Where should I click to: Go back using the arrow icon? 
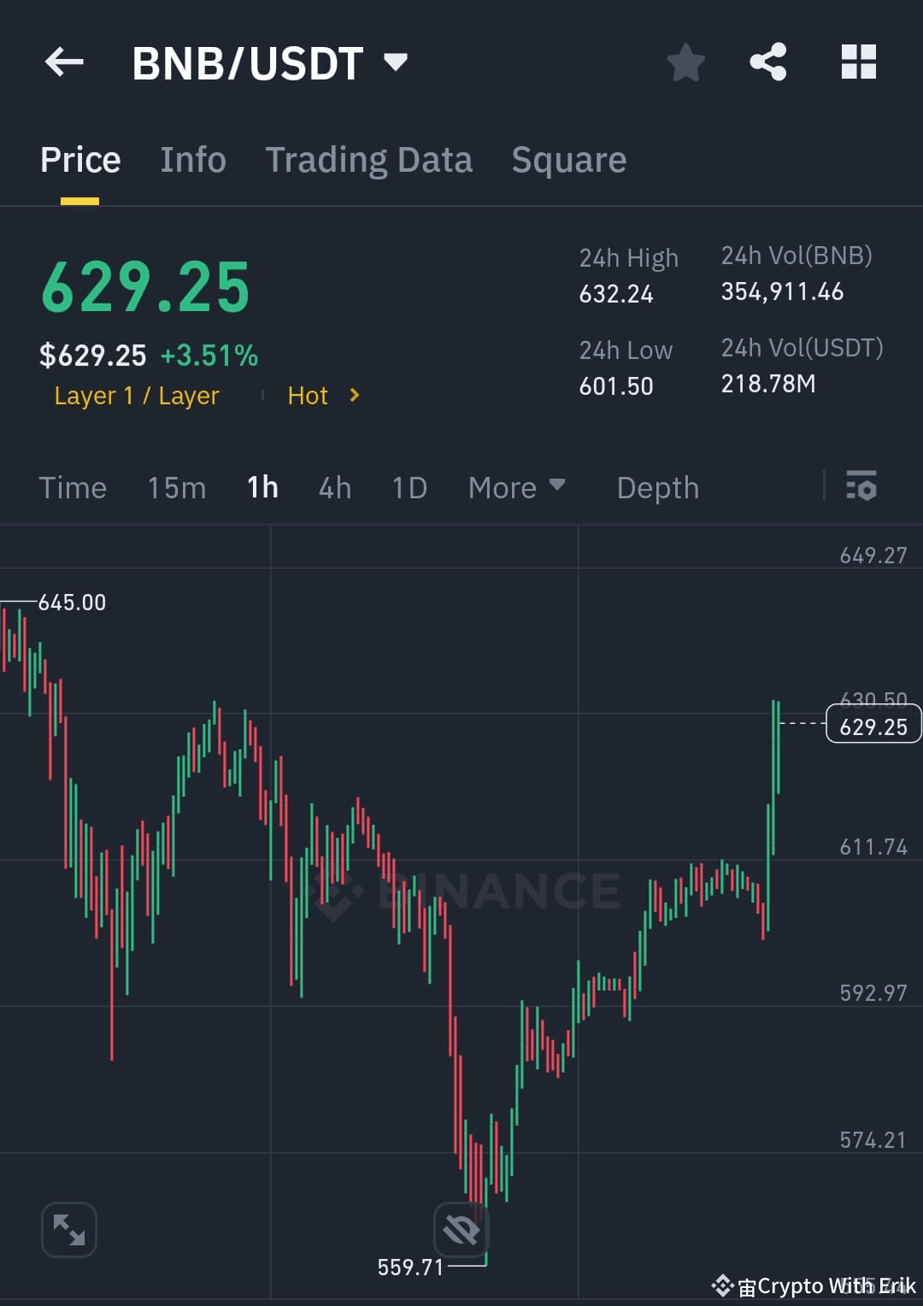tap(64, 62)
